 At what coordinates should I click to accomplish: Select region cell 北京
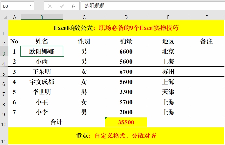click(168, 51)
